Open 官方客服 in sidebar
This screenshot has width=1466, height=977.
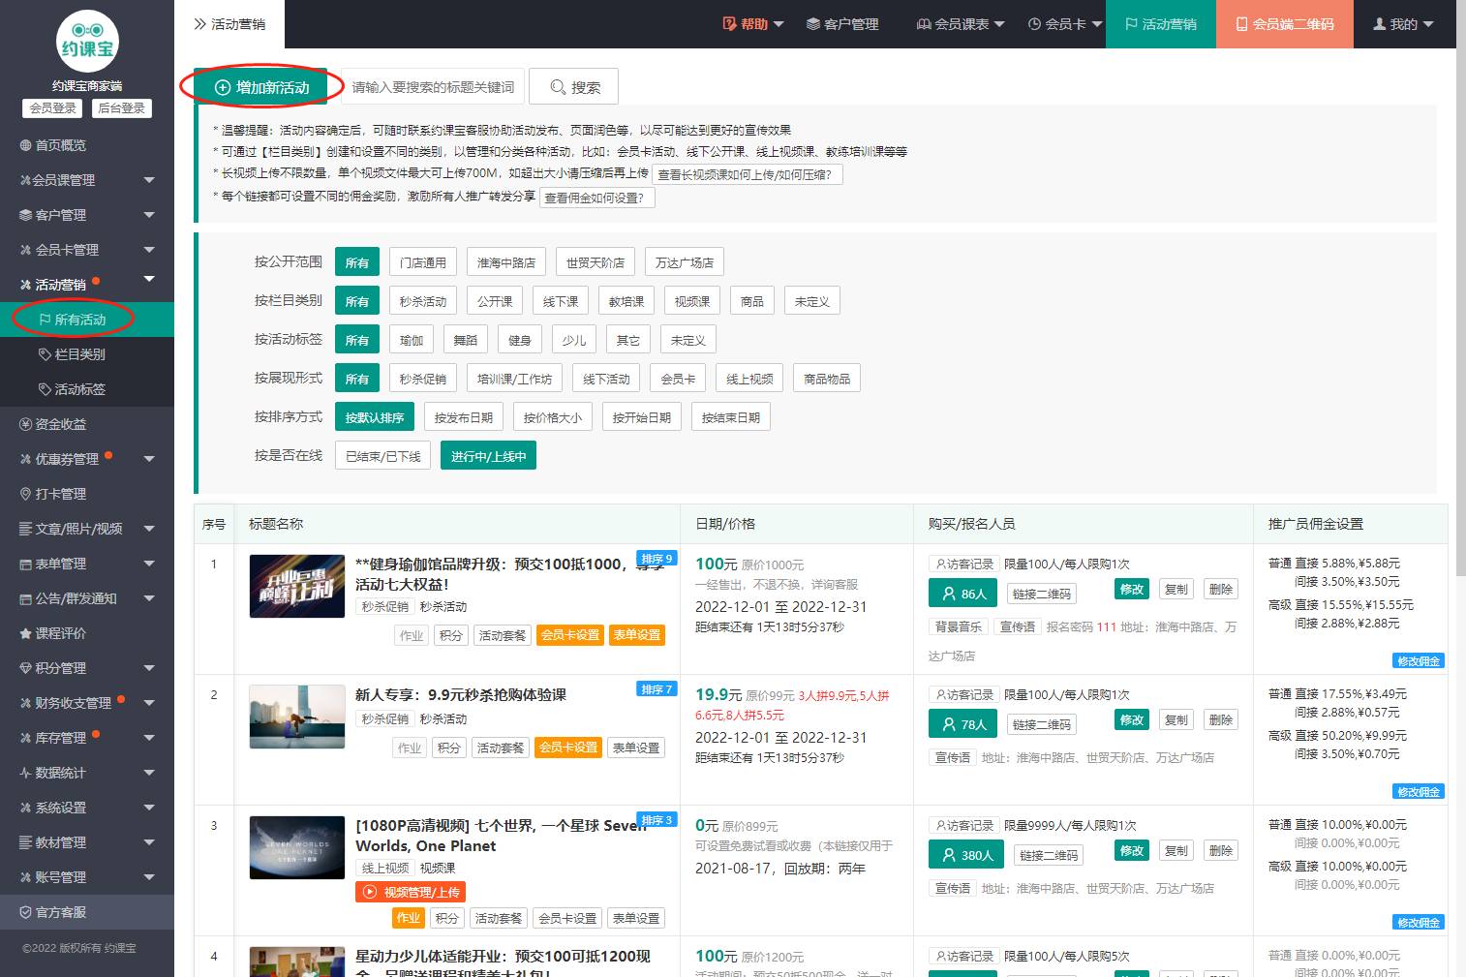tap(87, 912)
